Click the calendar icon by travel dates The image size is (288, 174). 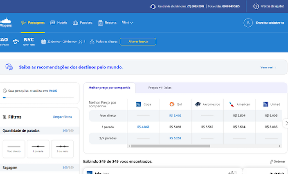[x=44, y=41]
